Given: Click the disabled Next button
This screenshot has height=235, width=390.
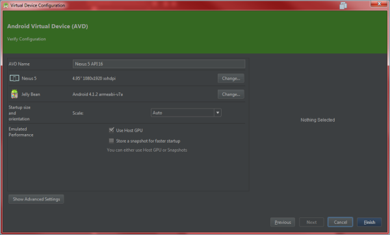Looking at the screenshot, I should (311, 222).
